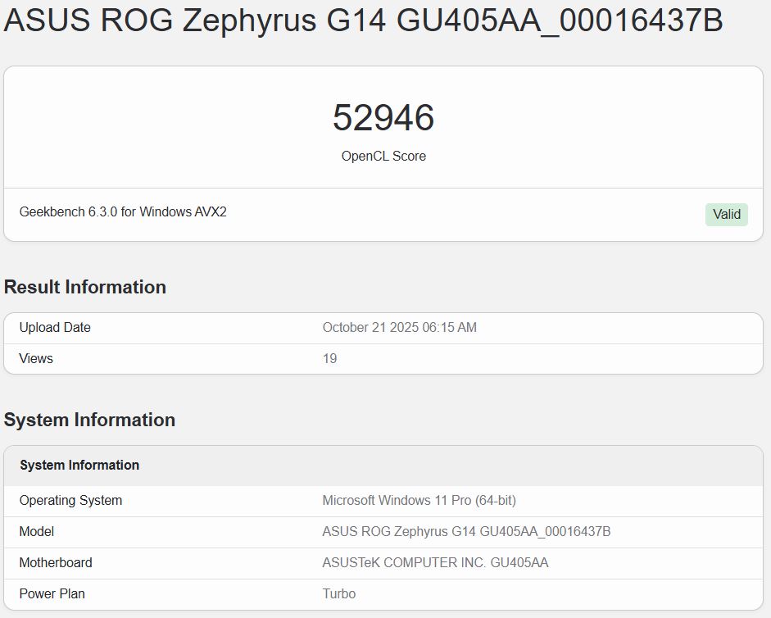This screenshot has height=618, width=771.
Task: Click the model value in the Model row
Action: click(x=466, y=532)
